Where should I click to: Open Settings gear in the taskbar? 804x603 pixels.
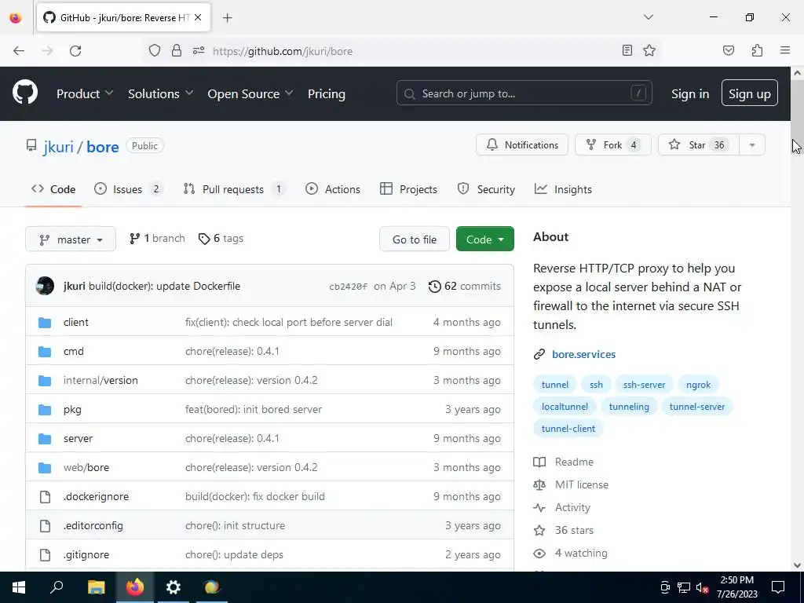pyautogui.click(x=174, y=587)
